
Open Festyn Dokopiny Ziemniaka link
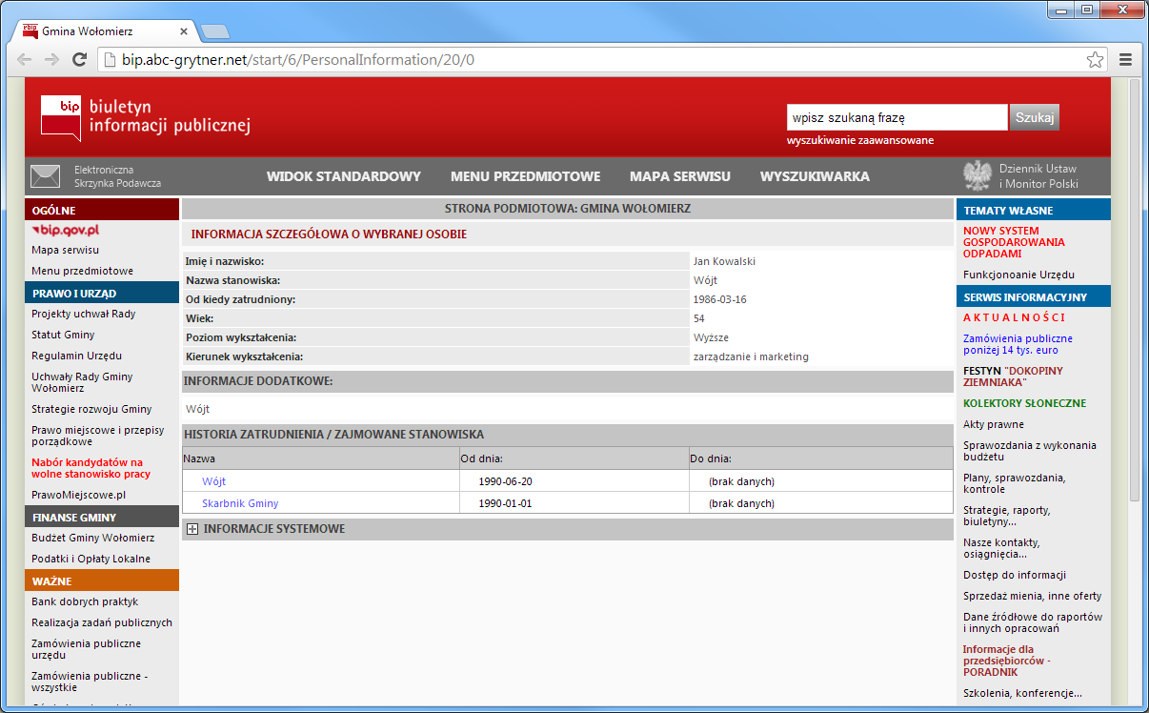(x=1013, y=377)
